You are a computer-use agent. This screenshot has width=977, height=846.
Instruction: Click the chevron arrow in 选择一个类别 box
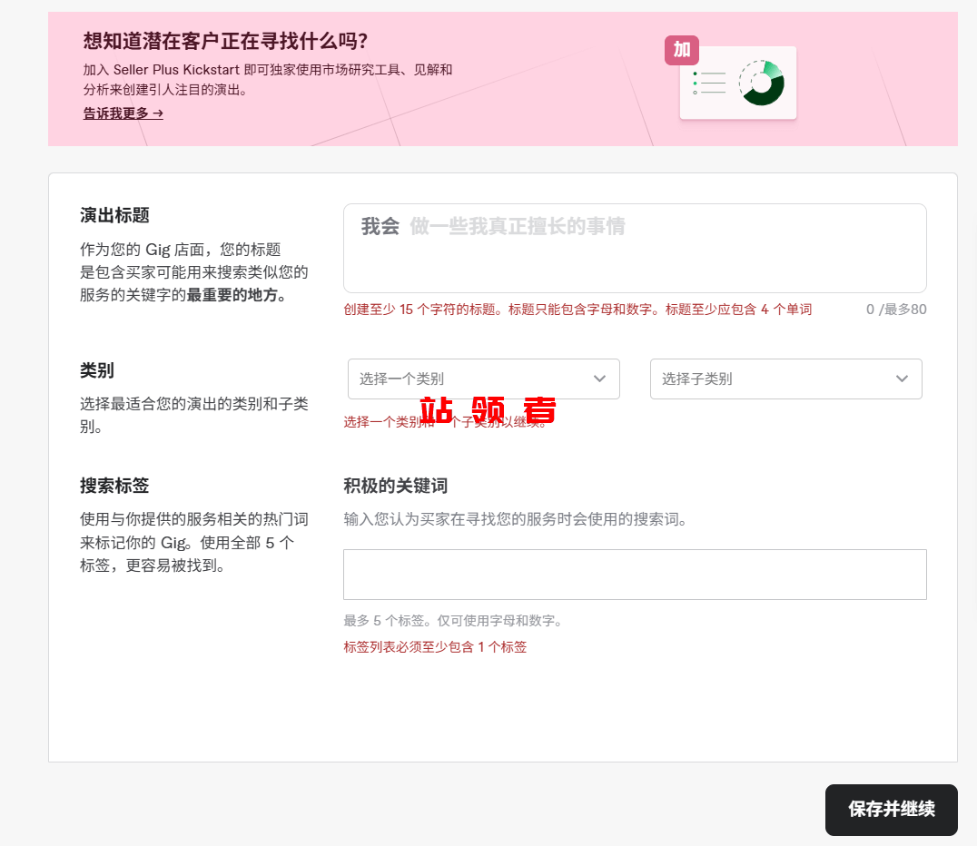pos(599,379)
